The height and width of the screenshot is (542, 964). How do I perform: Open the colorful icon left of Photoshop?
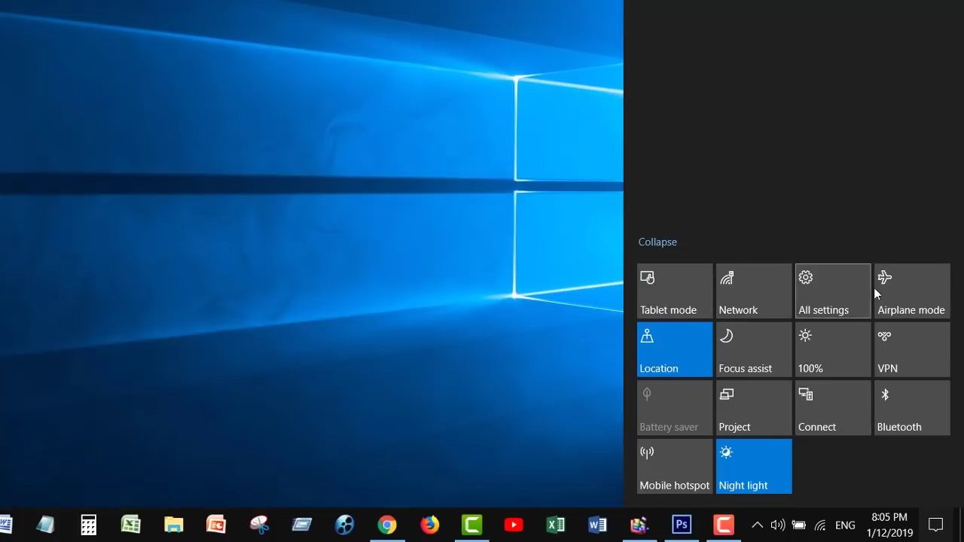pos(639,525)
